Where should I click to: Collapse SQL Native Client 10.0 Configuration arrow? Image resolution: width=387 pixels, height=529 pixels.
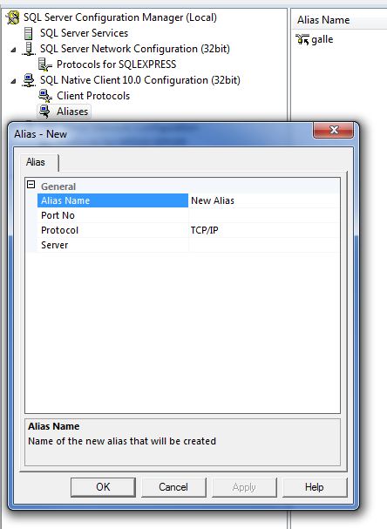click(x=13, y=81)
